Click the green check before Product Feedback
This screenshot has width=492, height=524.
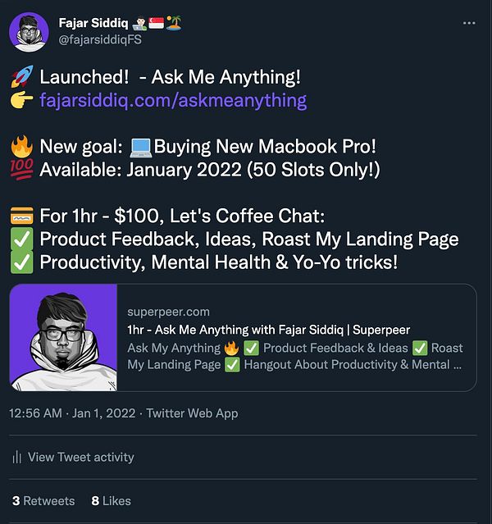pos(21,240)
